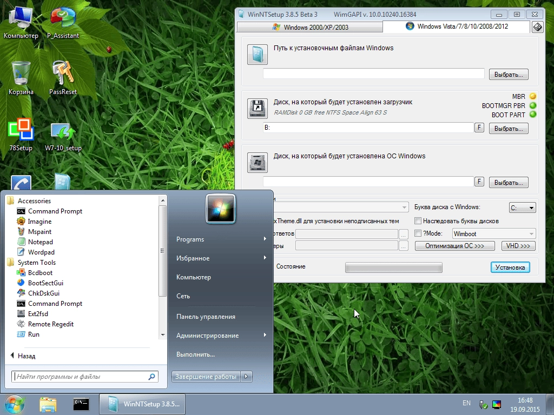Viewport: 554px width, 415px height.
Task: Click the start menu list scroll down arrow
Action: (162, 335)
